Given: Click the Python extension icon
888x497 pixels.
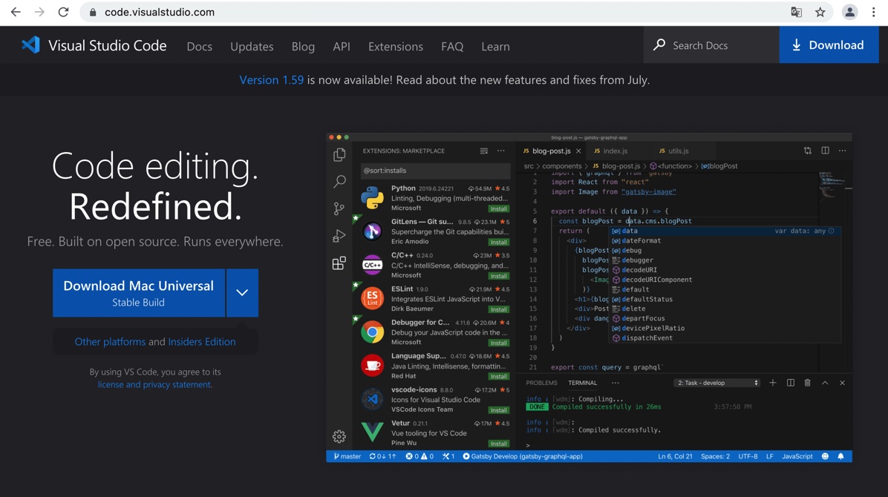Looking at the screenshot, I should point(372,197).
